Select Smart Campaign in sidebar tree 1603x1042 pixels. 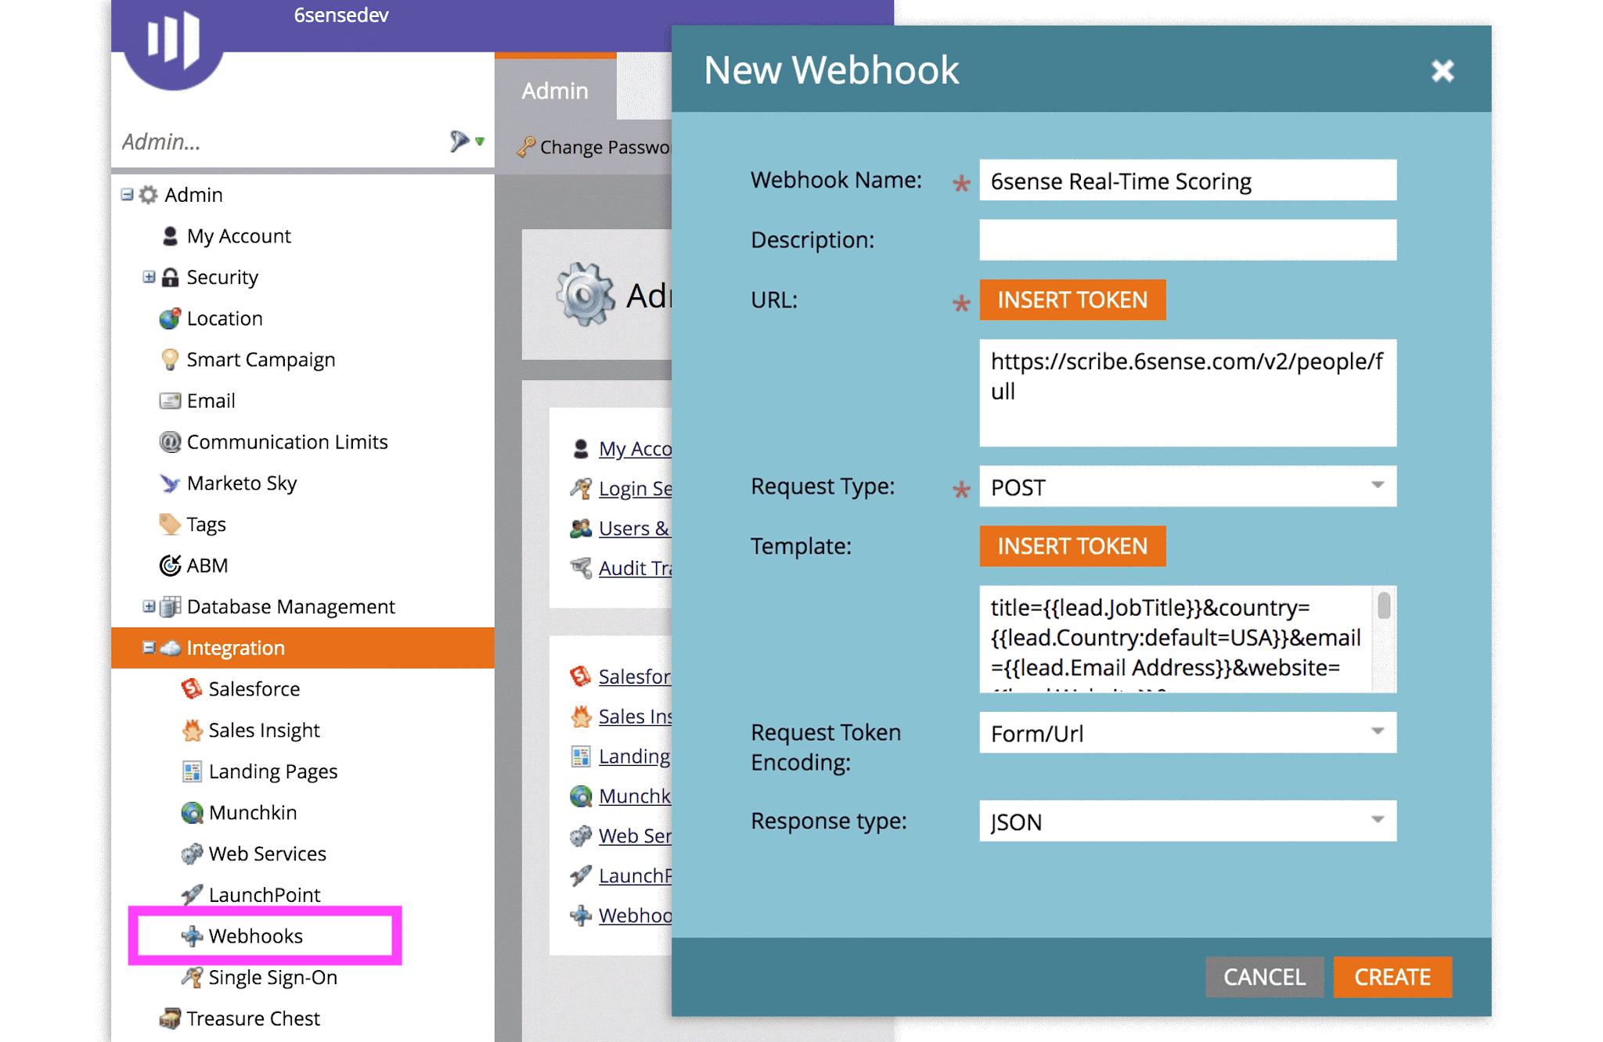tap(261, 360)
